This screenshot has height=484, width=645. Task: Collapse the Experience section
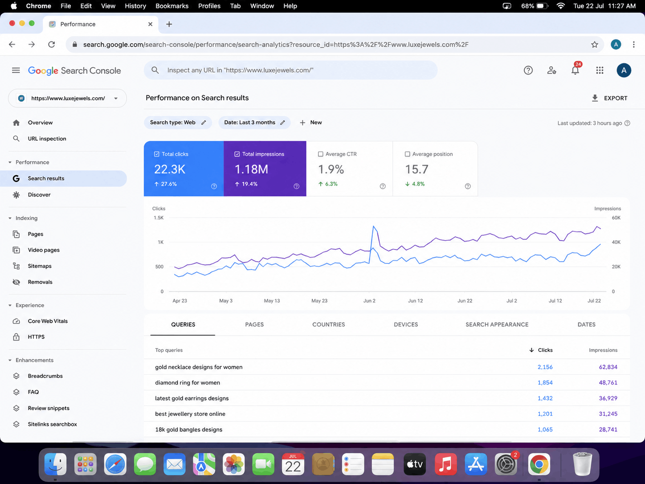click(x=10, y=305)
